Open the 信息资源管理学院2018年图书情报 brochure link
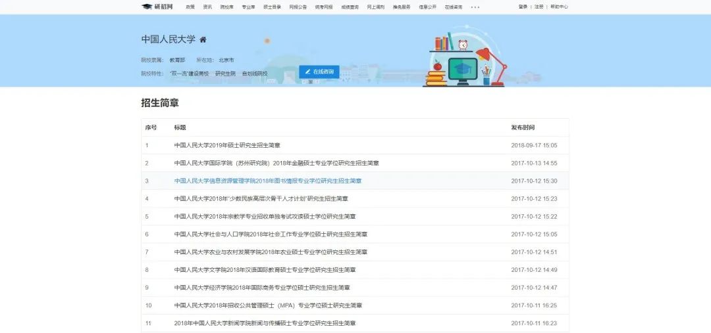The width and height of the screenshot is (711, 333). (x=268, y=181)
